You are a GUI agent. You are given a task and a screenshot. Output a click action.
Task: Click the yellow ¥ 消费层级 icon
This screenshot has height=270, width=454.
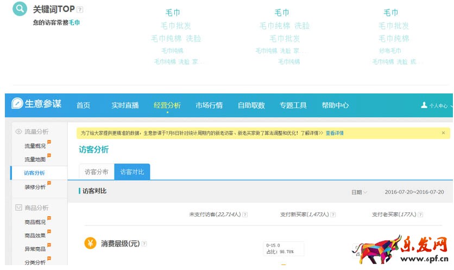90,243
